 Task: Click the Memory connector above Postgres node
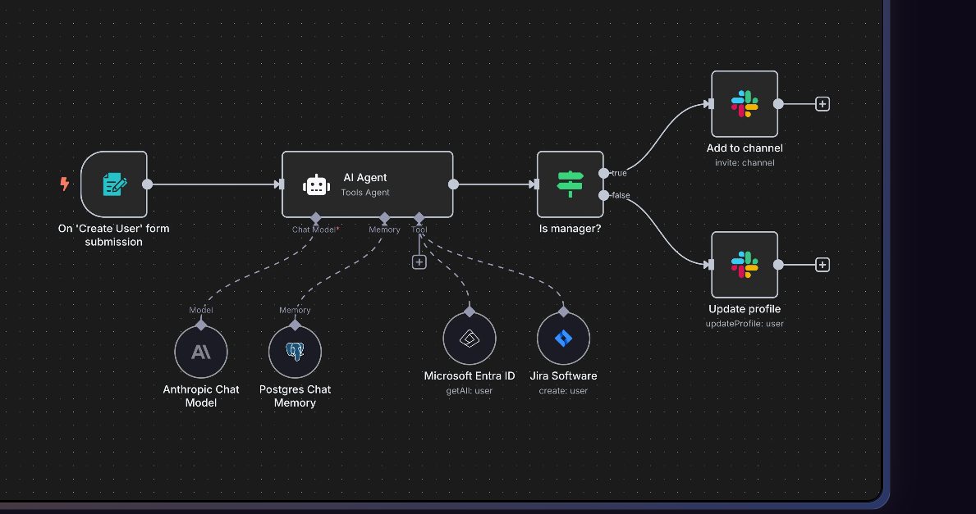(x=295, y=325)
